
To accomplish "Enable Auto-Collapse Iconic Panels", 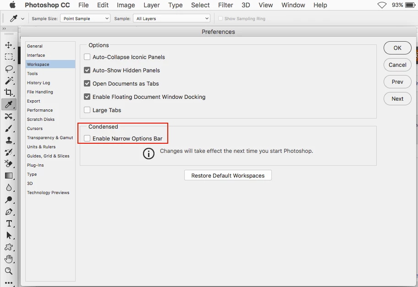I will [x=87, y=57].
